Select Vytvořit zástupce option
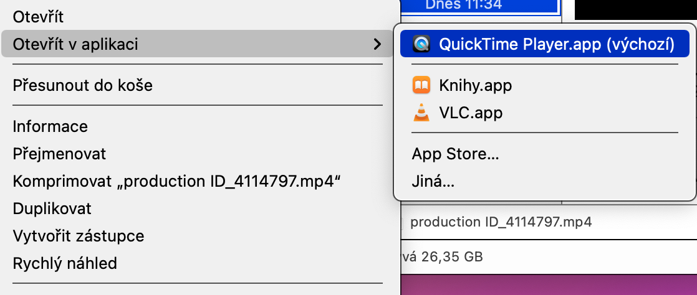This screenshot has width=697, height=295. point(78,236)
